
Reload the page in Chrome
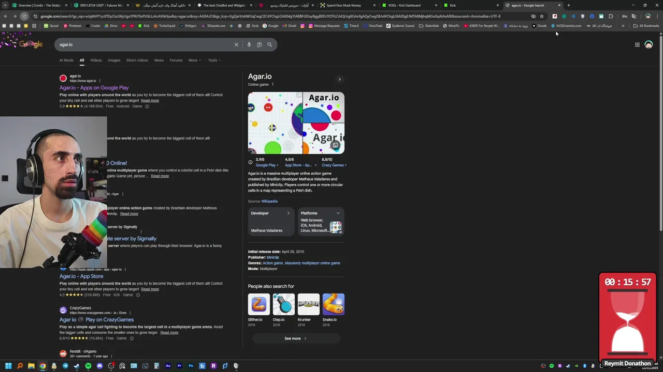24,16
